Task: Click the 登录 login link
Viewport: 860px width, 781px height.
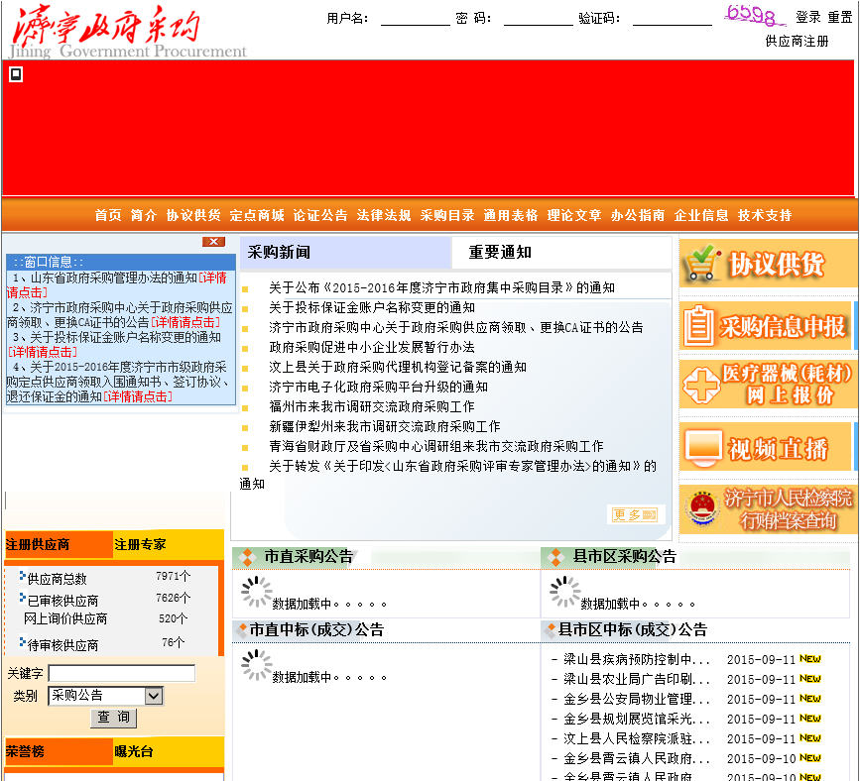Action: click(808, 18)
